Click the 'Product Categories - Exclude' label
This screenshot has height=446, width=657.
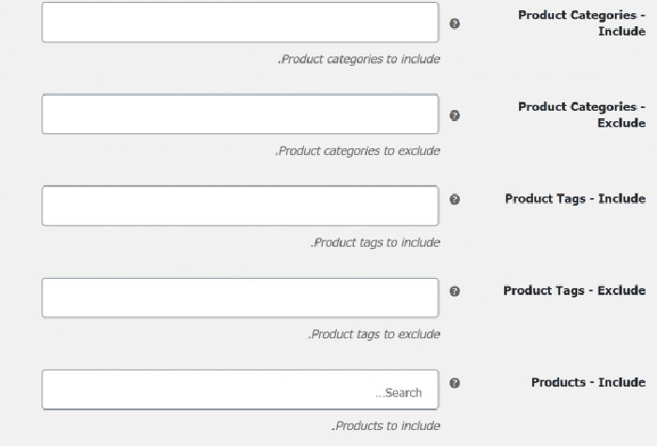point(582,115)
